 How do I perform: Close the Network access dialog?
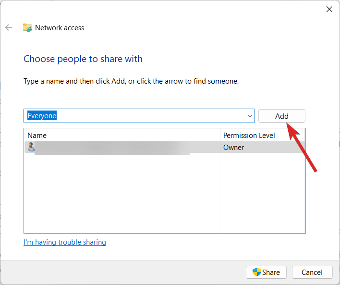(x=329, y=9)
